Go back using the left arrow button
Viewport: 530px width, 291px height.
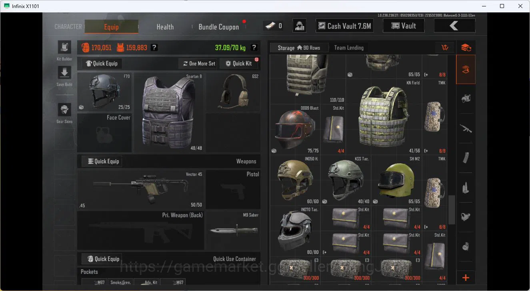pyautogui.click(x=454, y=26)
